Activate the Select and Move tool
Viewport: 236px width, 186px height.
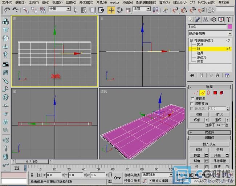pos(111,10)
